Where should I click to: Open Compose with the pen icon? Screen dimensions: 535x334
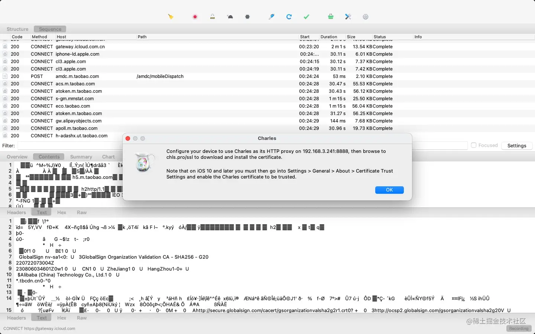coord(272,17)
